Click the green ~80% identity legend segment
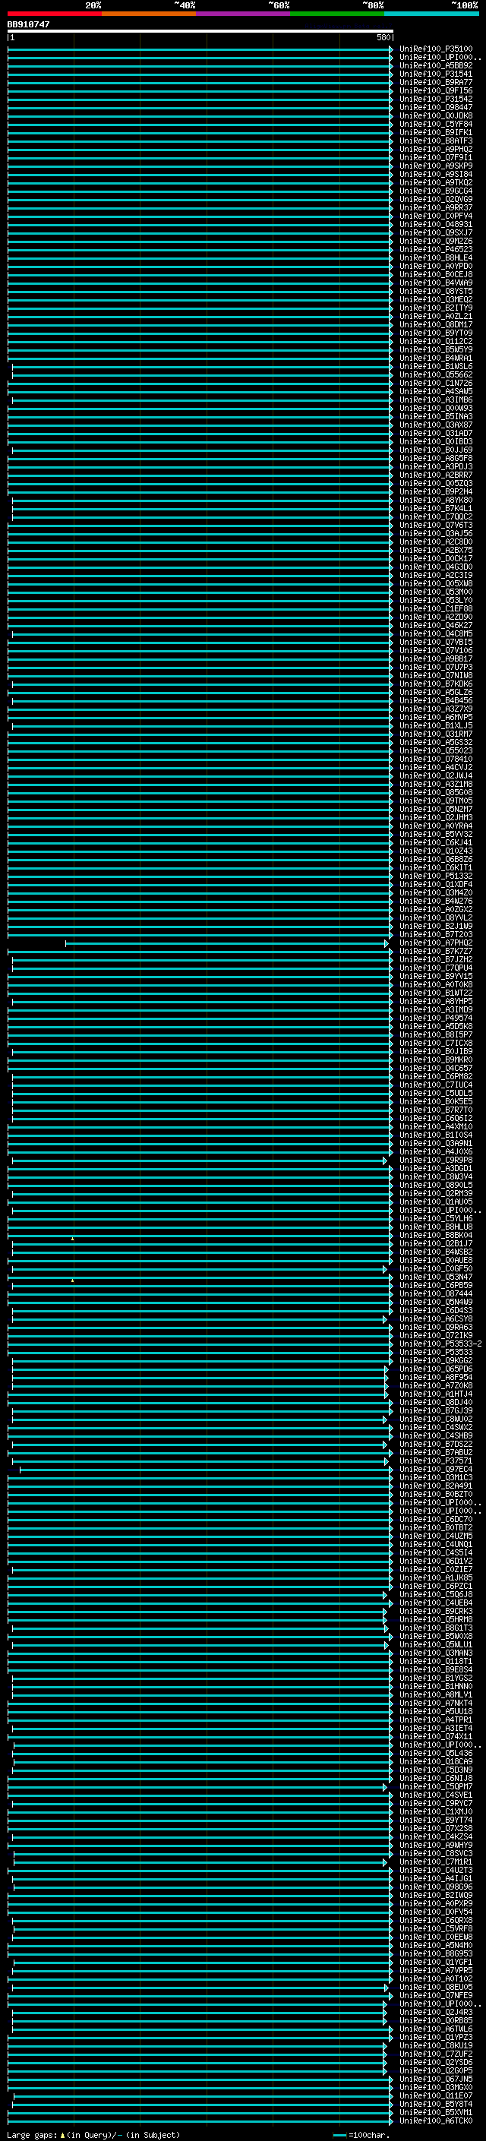The image size is (486, 2141). click(x=336, y=14)
